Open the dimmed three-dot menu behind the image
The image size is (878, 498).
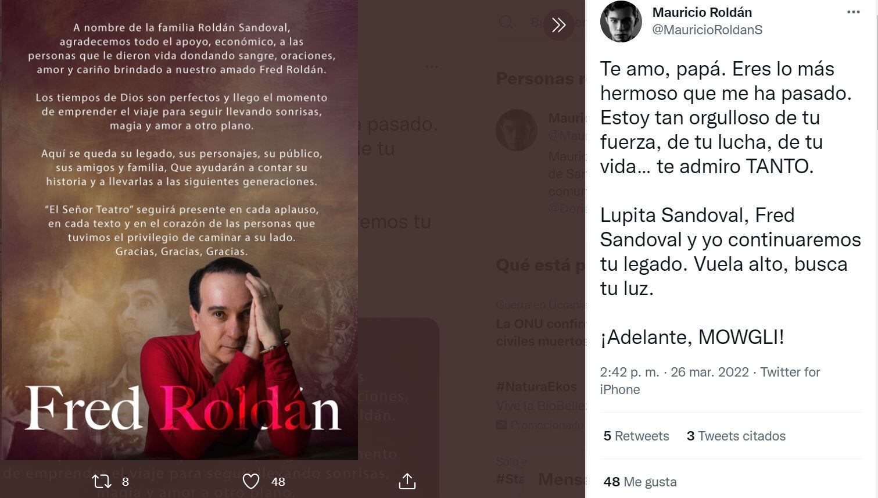431,67
